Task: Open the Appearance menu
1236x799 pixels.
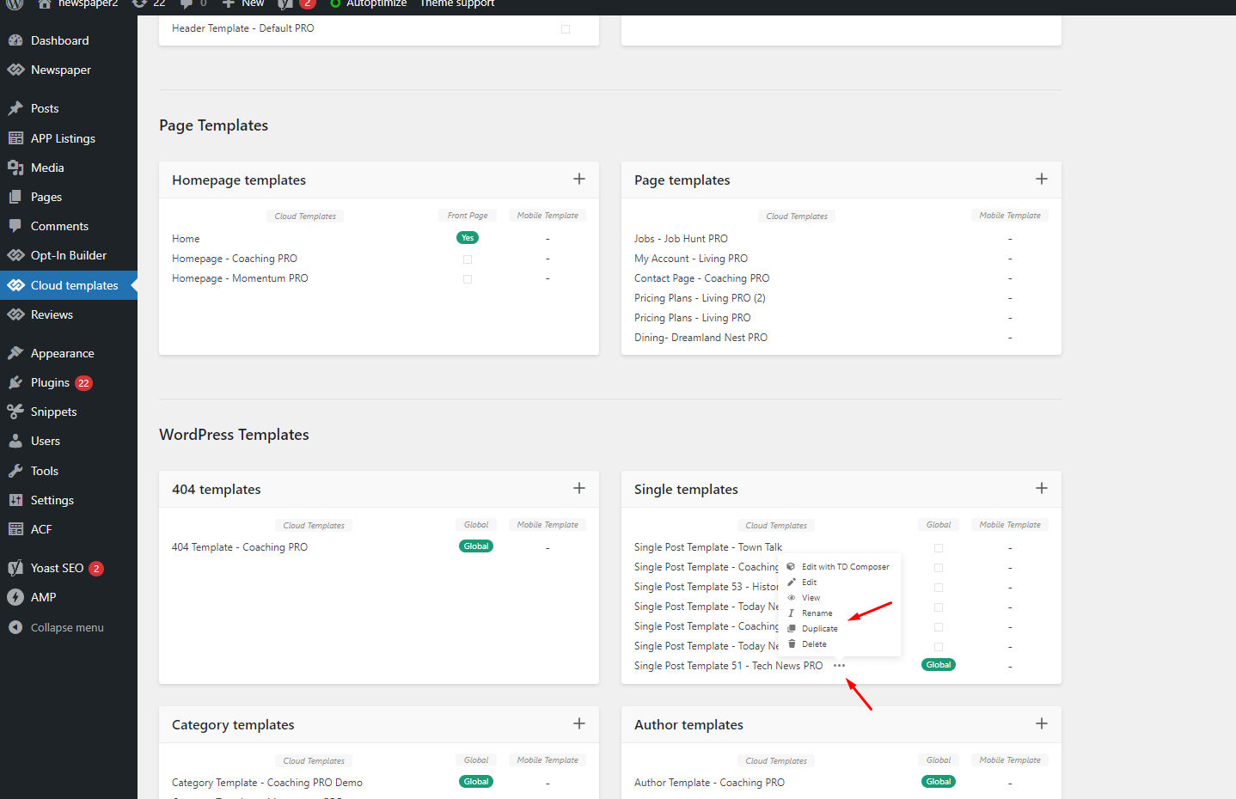Action: pos(63,353)
